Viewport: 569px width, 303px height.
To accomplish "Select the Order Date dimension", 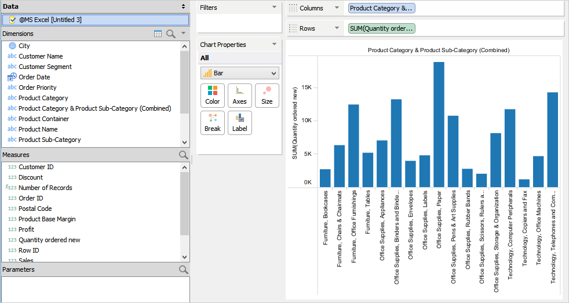I will [x=34, y=77].
